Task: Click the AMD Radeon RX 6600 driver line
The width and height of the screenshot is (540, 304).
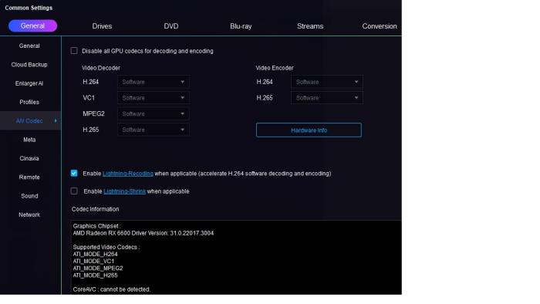Action: pos(143,233)
